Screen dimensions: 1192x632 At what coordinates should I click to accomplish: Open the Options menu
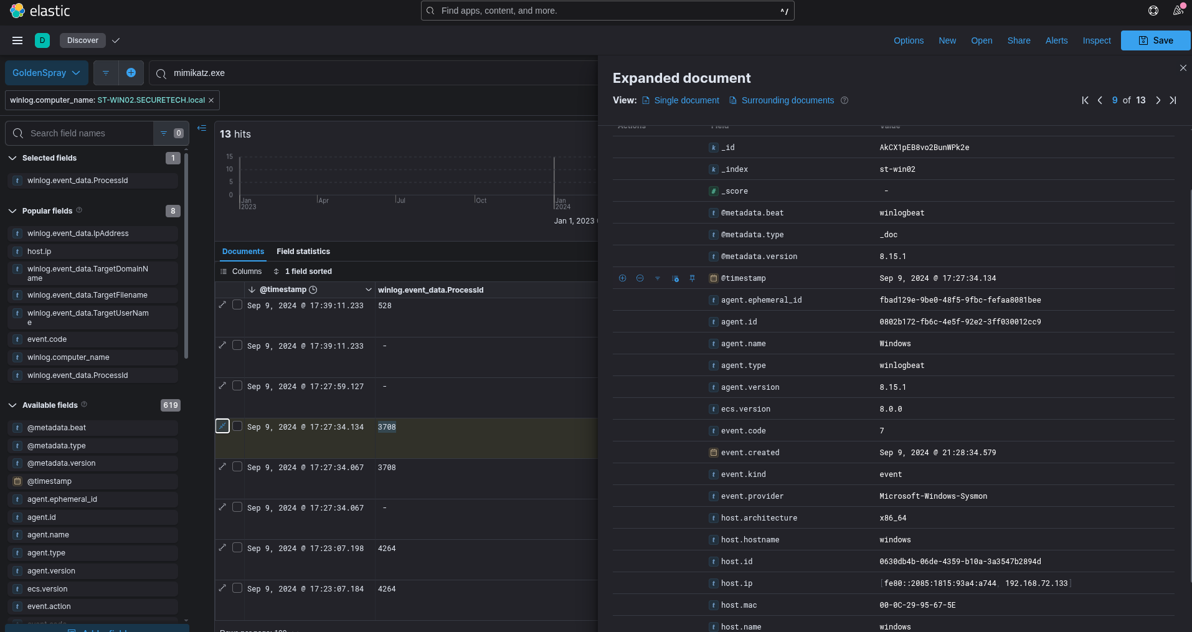tap(909, 40)
